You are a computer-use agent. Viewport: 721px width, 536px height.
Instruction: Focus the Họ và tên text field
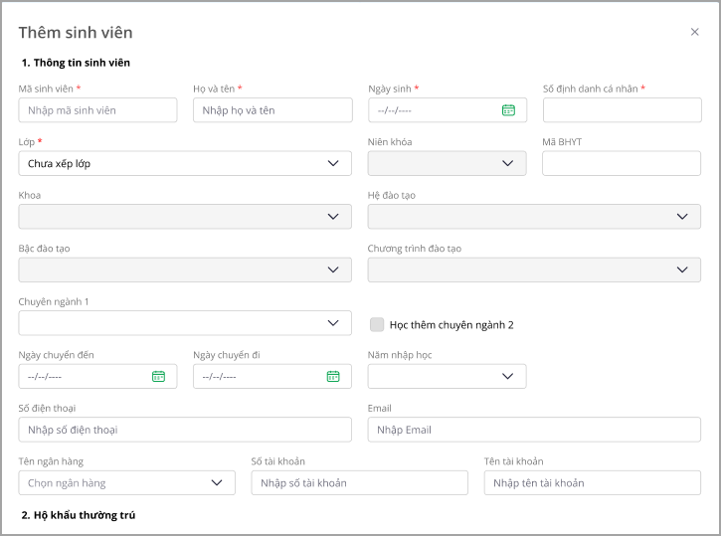click(x=272, y=110)
